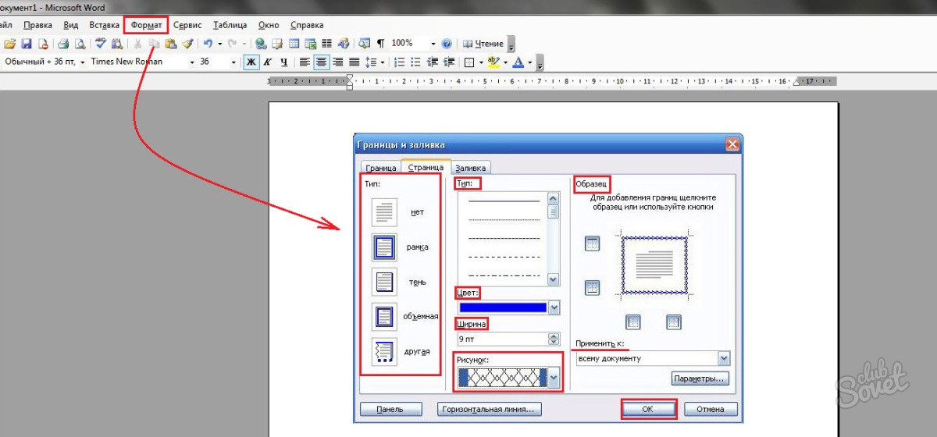Click the Print icon in toolbar
The image size is (937, 437).
tap(63, 44)
